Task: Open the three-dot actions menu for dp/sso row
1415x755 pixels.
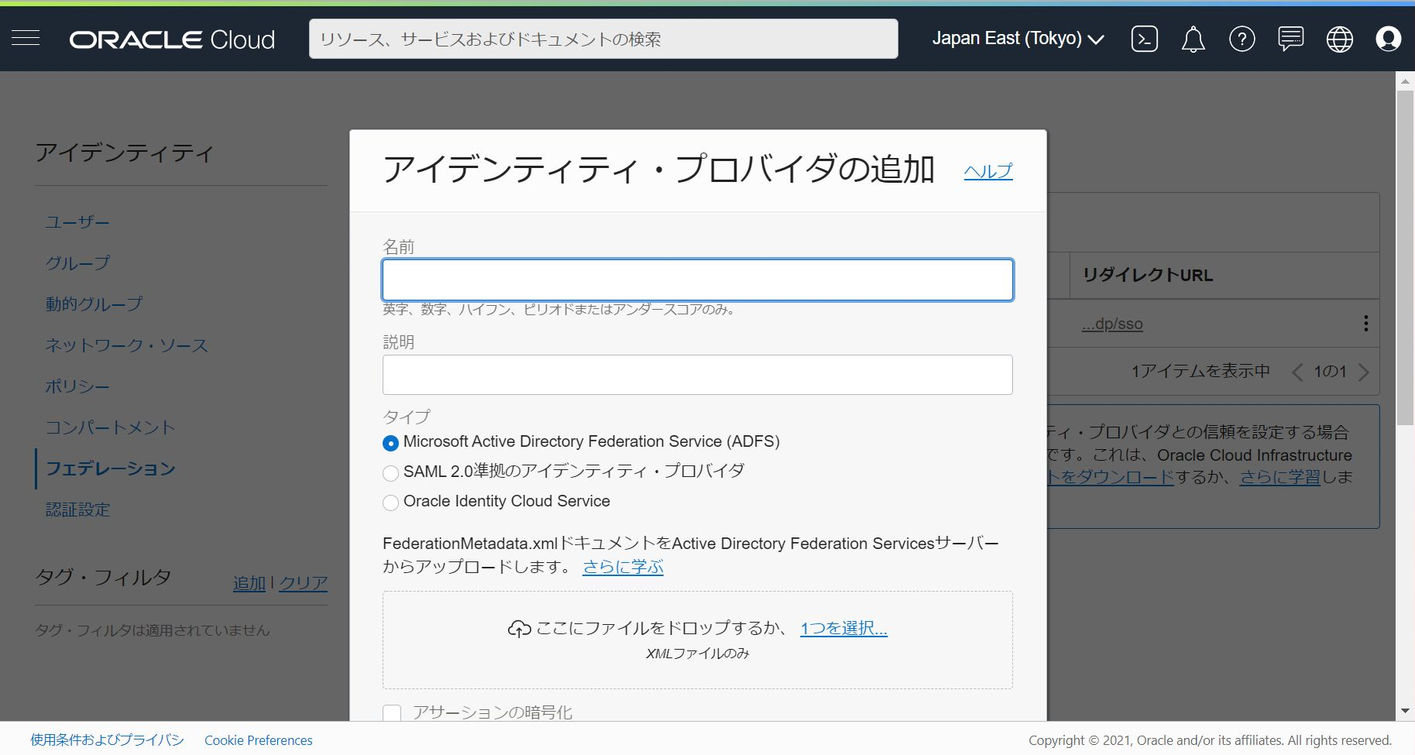Action: pos(1365,323)
